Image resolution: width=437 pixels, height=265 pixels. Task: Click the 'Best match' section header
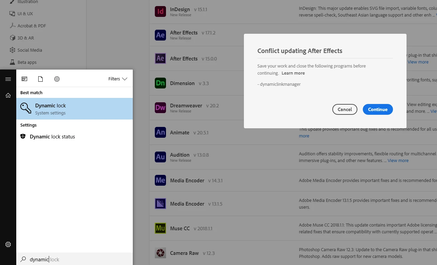click(x=31, y=92)
